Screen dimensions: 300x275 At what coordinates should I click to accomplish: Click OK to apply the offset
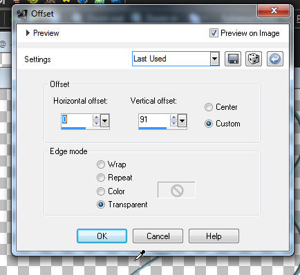pyautogui.click(x=102, y=236)
